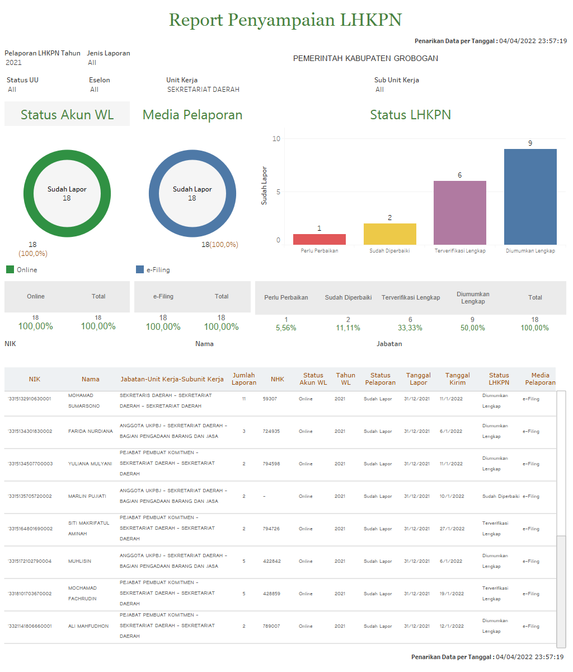Click the Status LHKPN column header
Screen dimensions: 573x672
click(499, 379)
